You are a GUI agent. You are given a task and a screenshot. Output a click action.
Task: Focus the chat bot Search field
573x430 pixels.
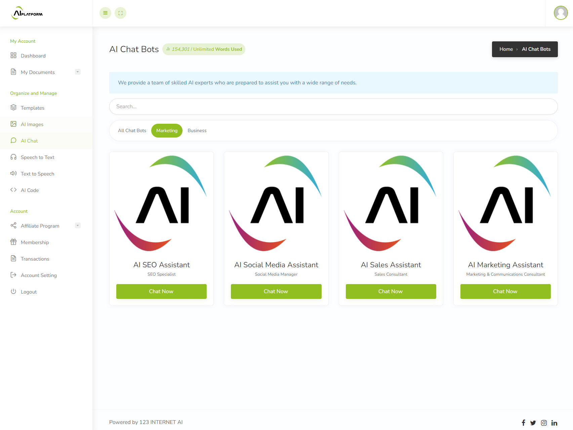333,107
